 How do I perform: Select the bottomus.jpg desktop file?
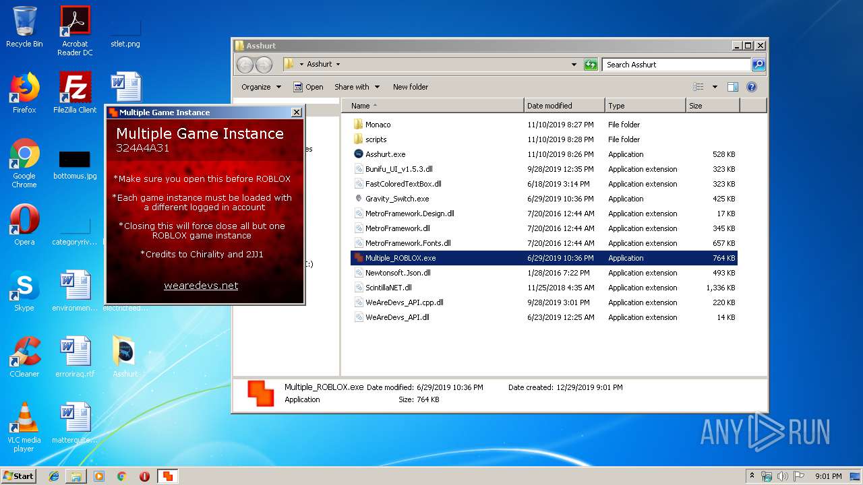click(x=75, y=163)
